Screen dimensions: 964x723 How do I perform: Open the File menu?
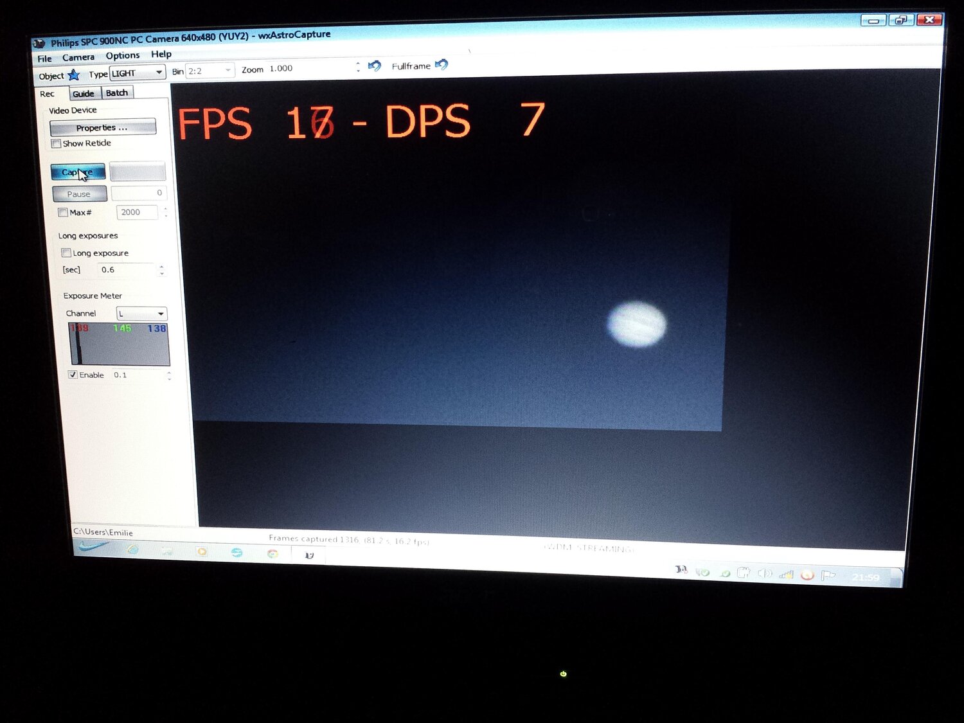click(x=45, y=58)
